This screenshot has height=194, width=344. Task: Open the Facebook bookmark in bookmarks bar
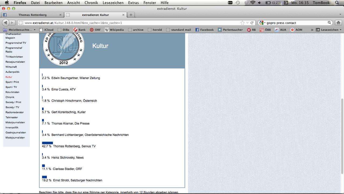point(205,30)
